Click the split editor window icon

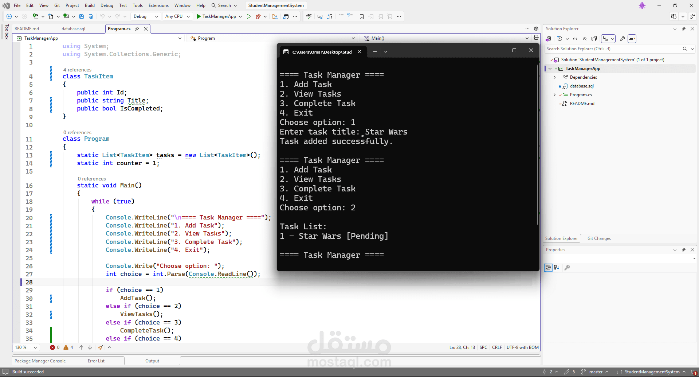pos(536,38)
